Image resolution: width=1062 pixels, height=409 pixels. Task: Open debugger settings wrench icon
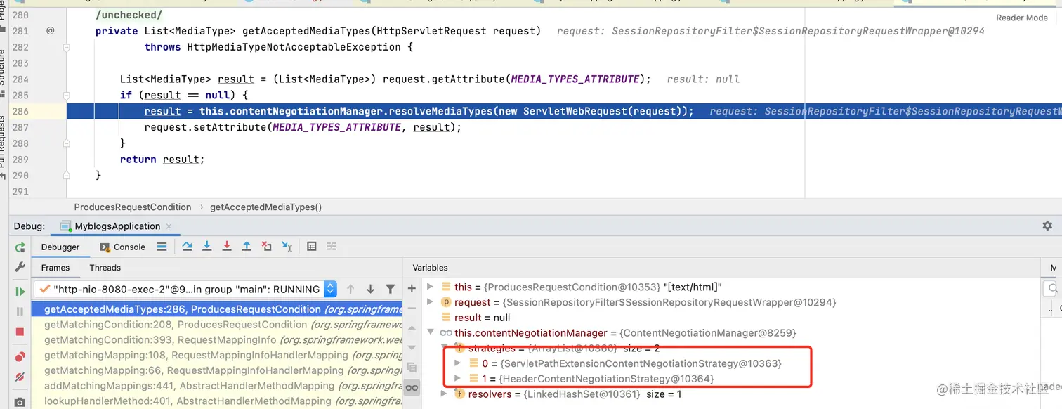(x=20, y=267)
